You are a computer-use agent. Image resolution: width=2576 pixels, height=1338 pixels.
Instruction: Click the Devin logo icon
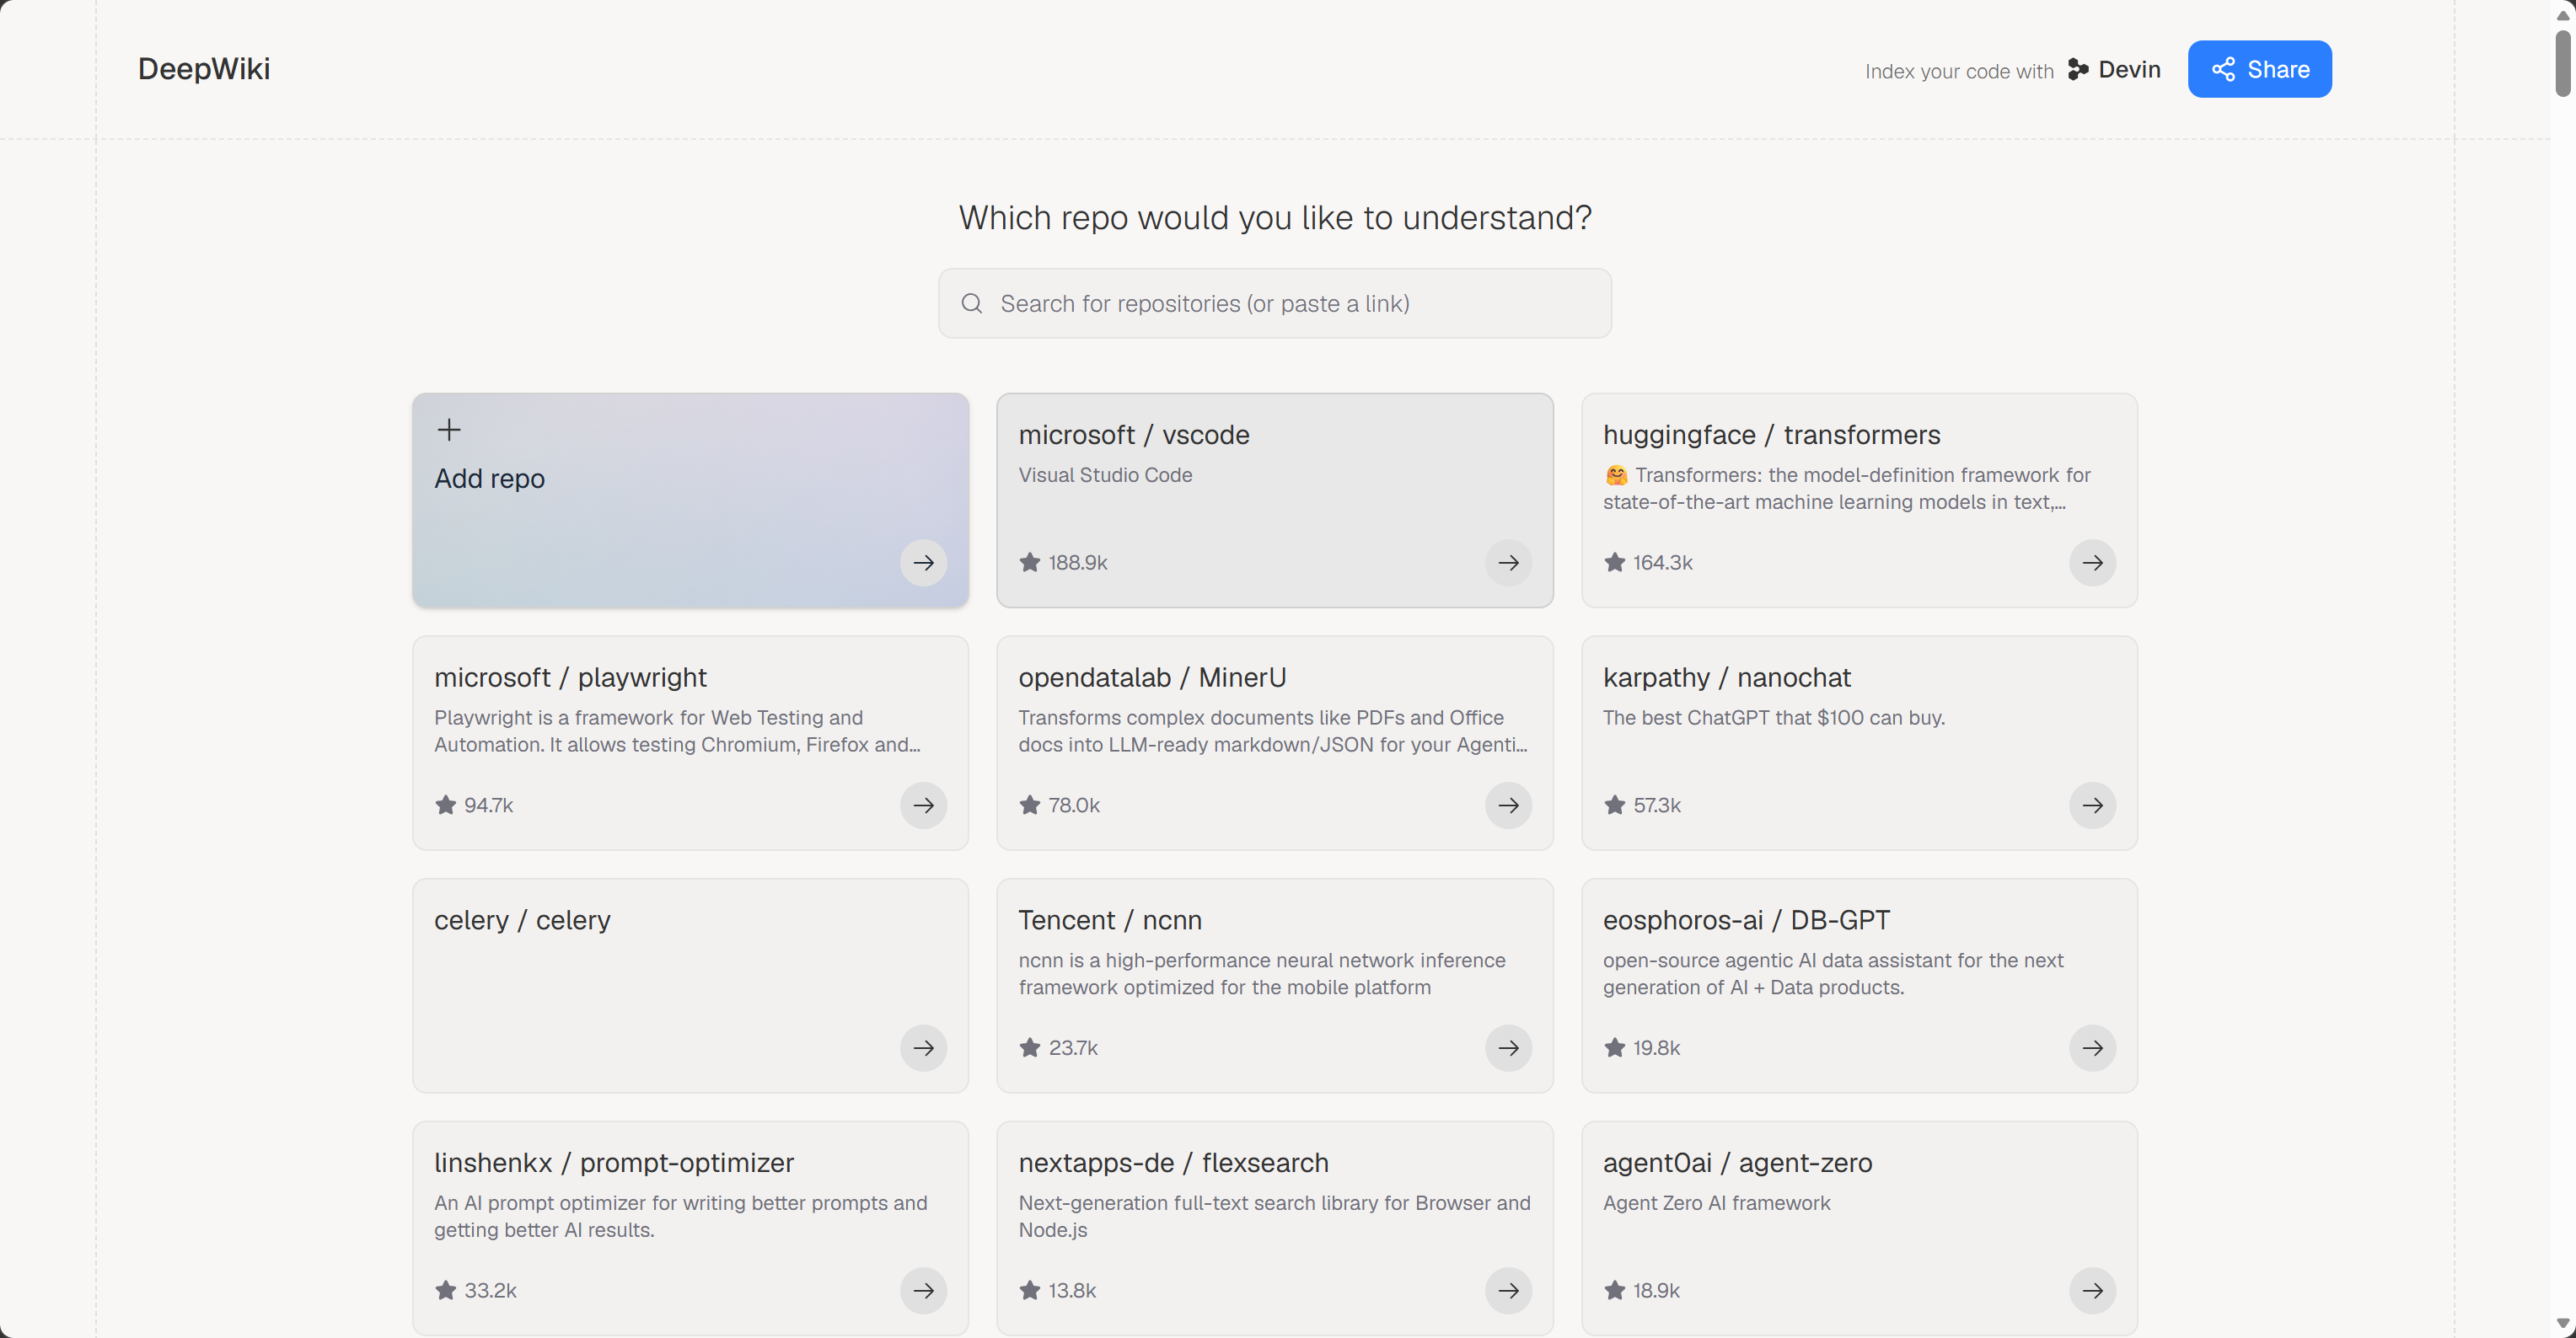pyautogui.click(x=2078, y=69)
